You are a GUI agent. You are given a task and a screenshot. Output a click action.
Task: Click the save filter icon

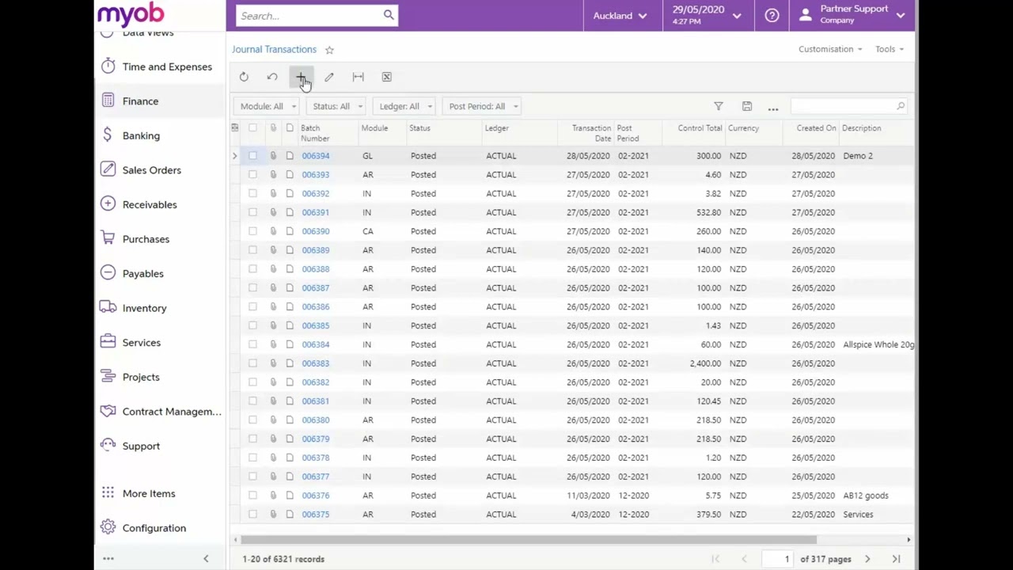tap(746, 106)
